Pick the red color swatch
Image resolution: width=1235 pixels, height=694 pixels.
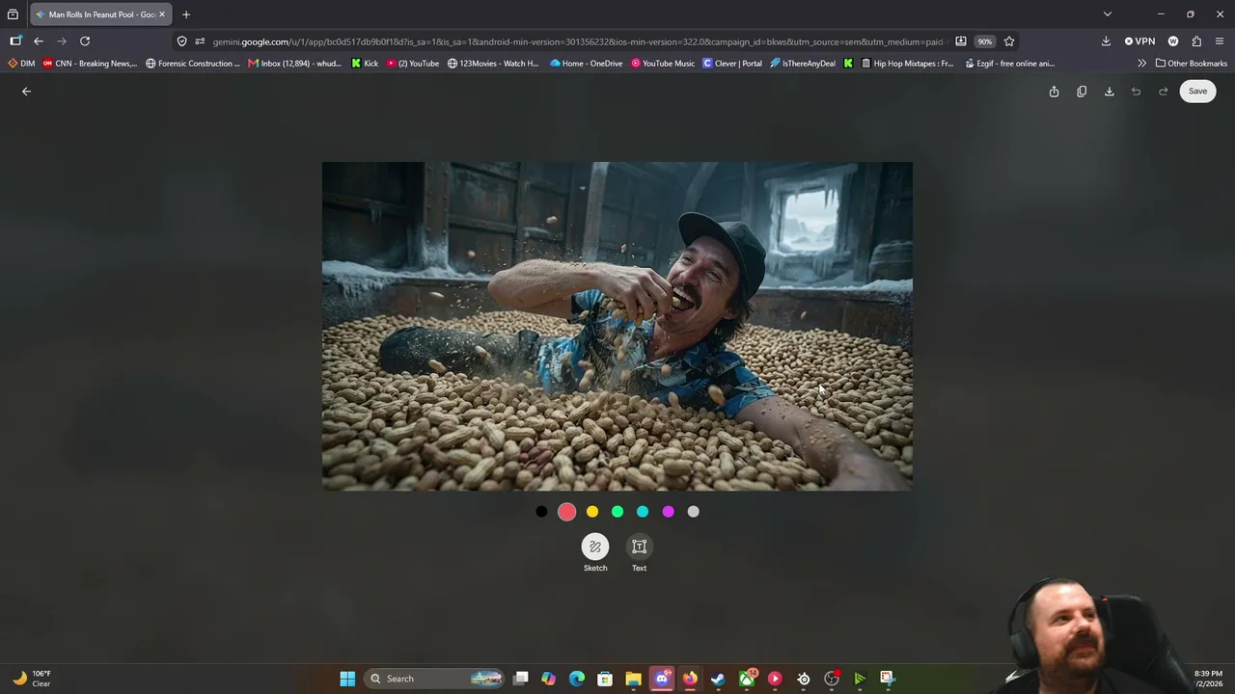pos(566,512)
